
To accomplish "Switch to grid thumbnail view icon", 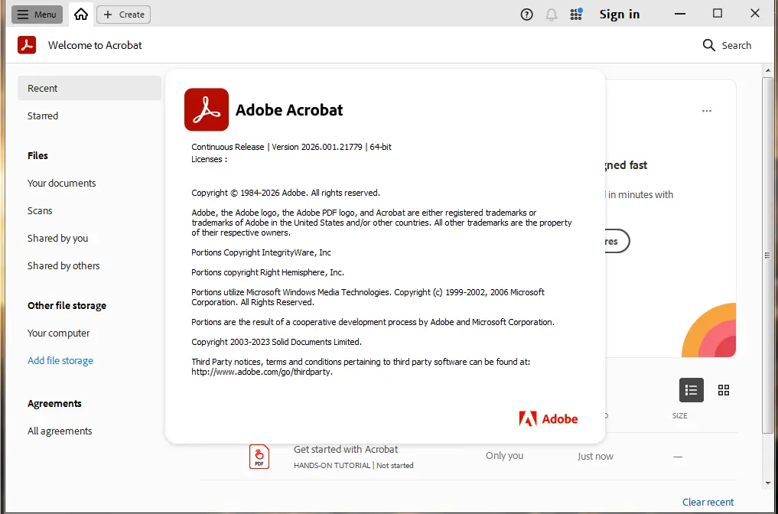I will point(724,390).
